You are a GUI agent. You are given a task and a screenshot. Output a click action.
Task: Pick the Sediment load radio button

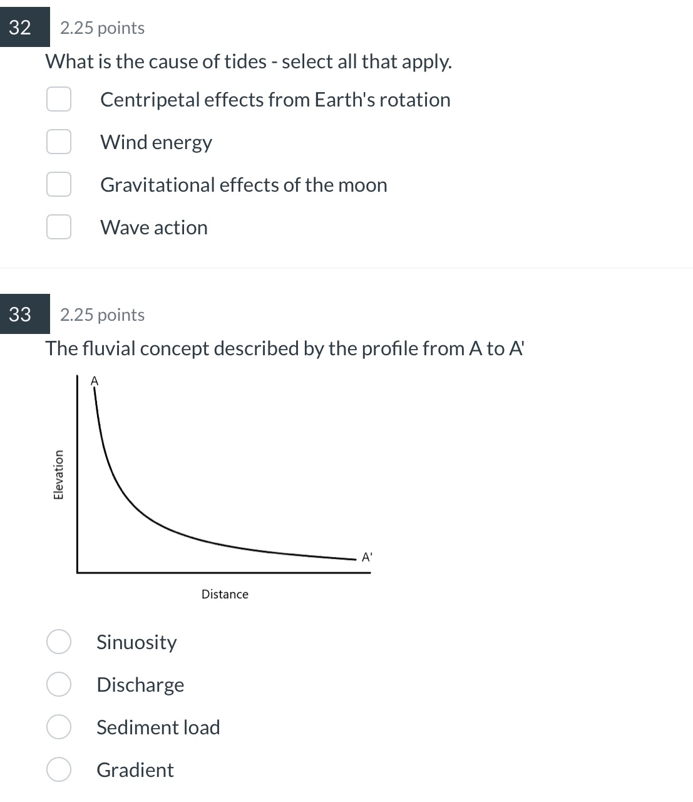pos(59,727)
